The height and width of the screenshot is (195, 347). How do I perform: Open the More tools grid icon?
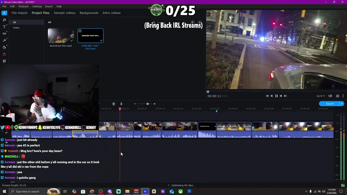pos(4,61)
